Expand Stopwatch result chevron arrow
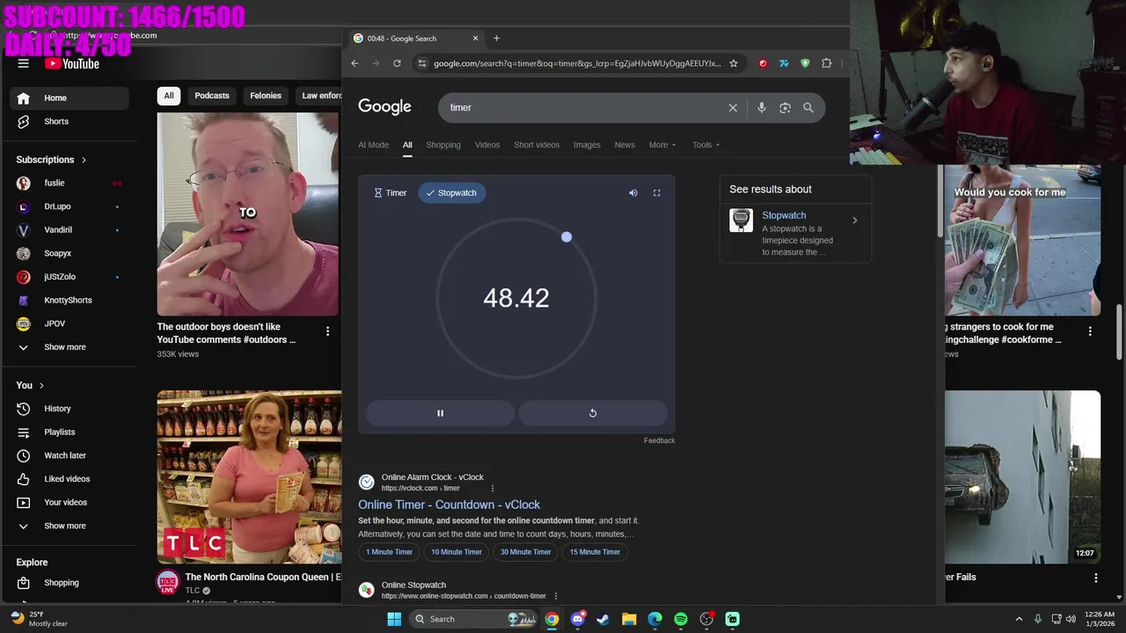Image resolution: width=1126 pixels, height=633 pixels. coord(854,221)
